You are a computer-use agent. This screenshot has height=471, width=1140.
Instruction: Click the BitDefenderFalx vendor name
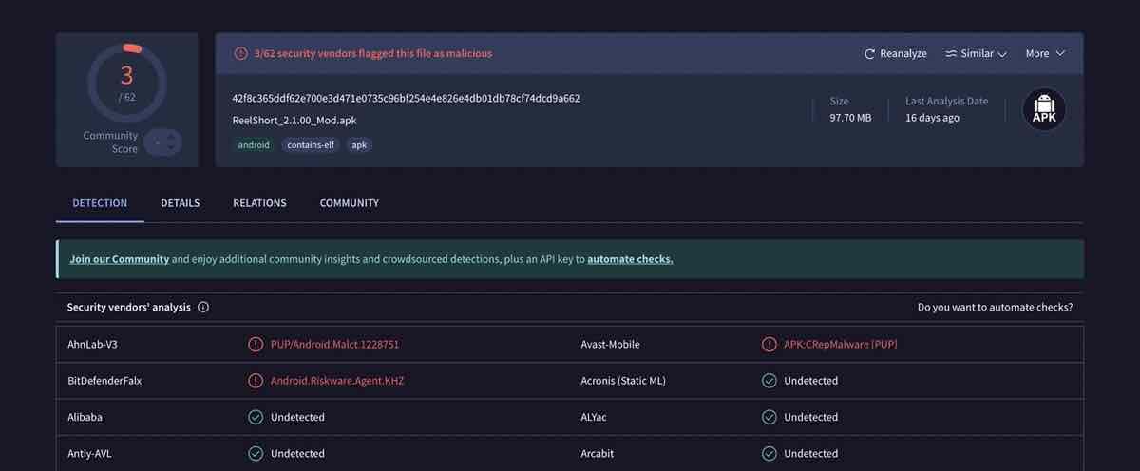tap(104, 381)
